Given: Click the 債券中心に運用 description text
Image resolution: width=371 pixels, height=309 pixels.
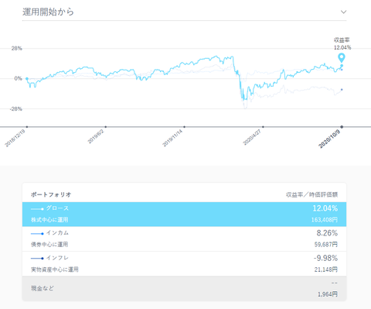Looking at the screenshot, I should click(x=49, y=245).
